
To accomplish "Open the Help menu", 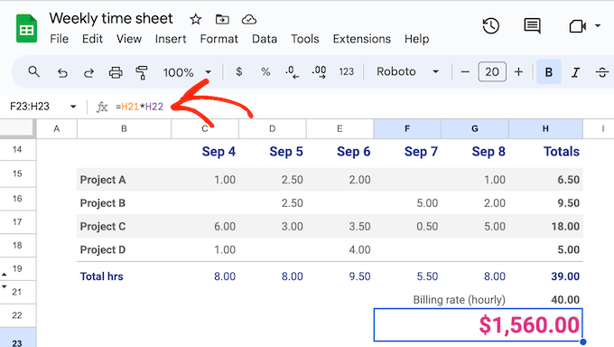I will click(416, 39).
